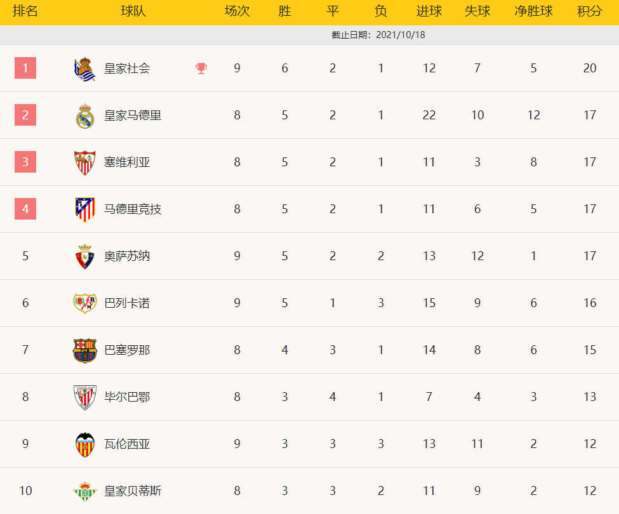Click the Real Sociedad club crest
Screen dimensions: 619x514
(x=85, y=69)
